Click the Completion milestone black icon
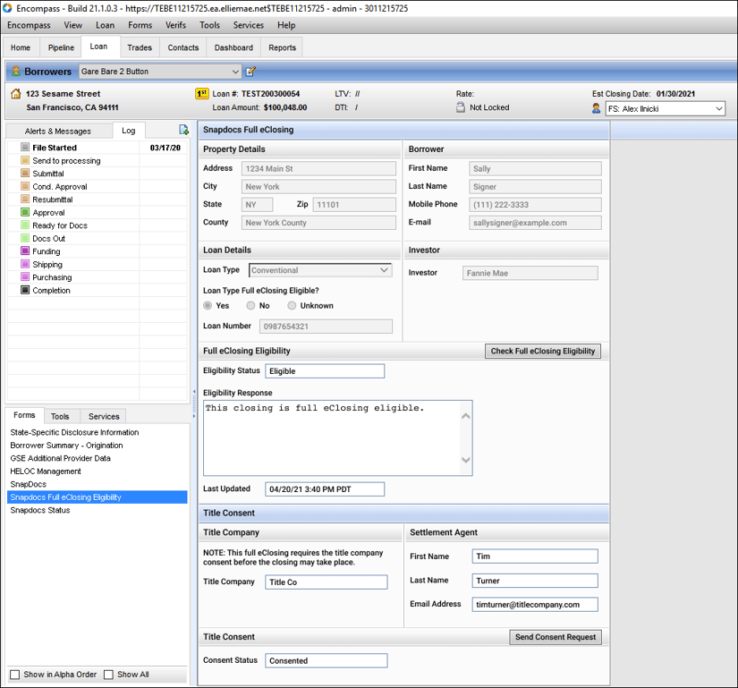738x688 pixels. (x=25, y=290)
